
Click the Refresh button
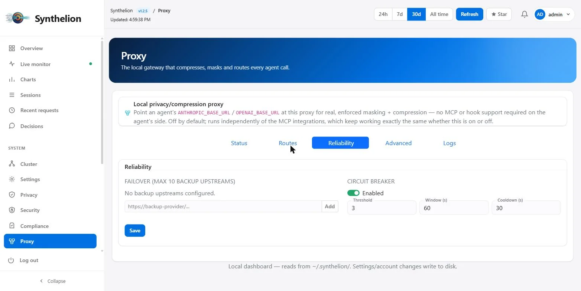470,14
